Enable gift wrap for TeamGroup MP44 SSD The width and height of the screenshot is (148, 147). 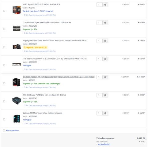(x=25, y=69)
